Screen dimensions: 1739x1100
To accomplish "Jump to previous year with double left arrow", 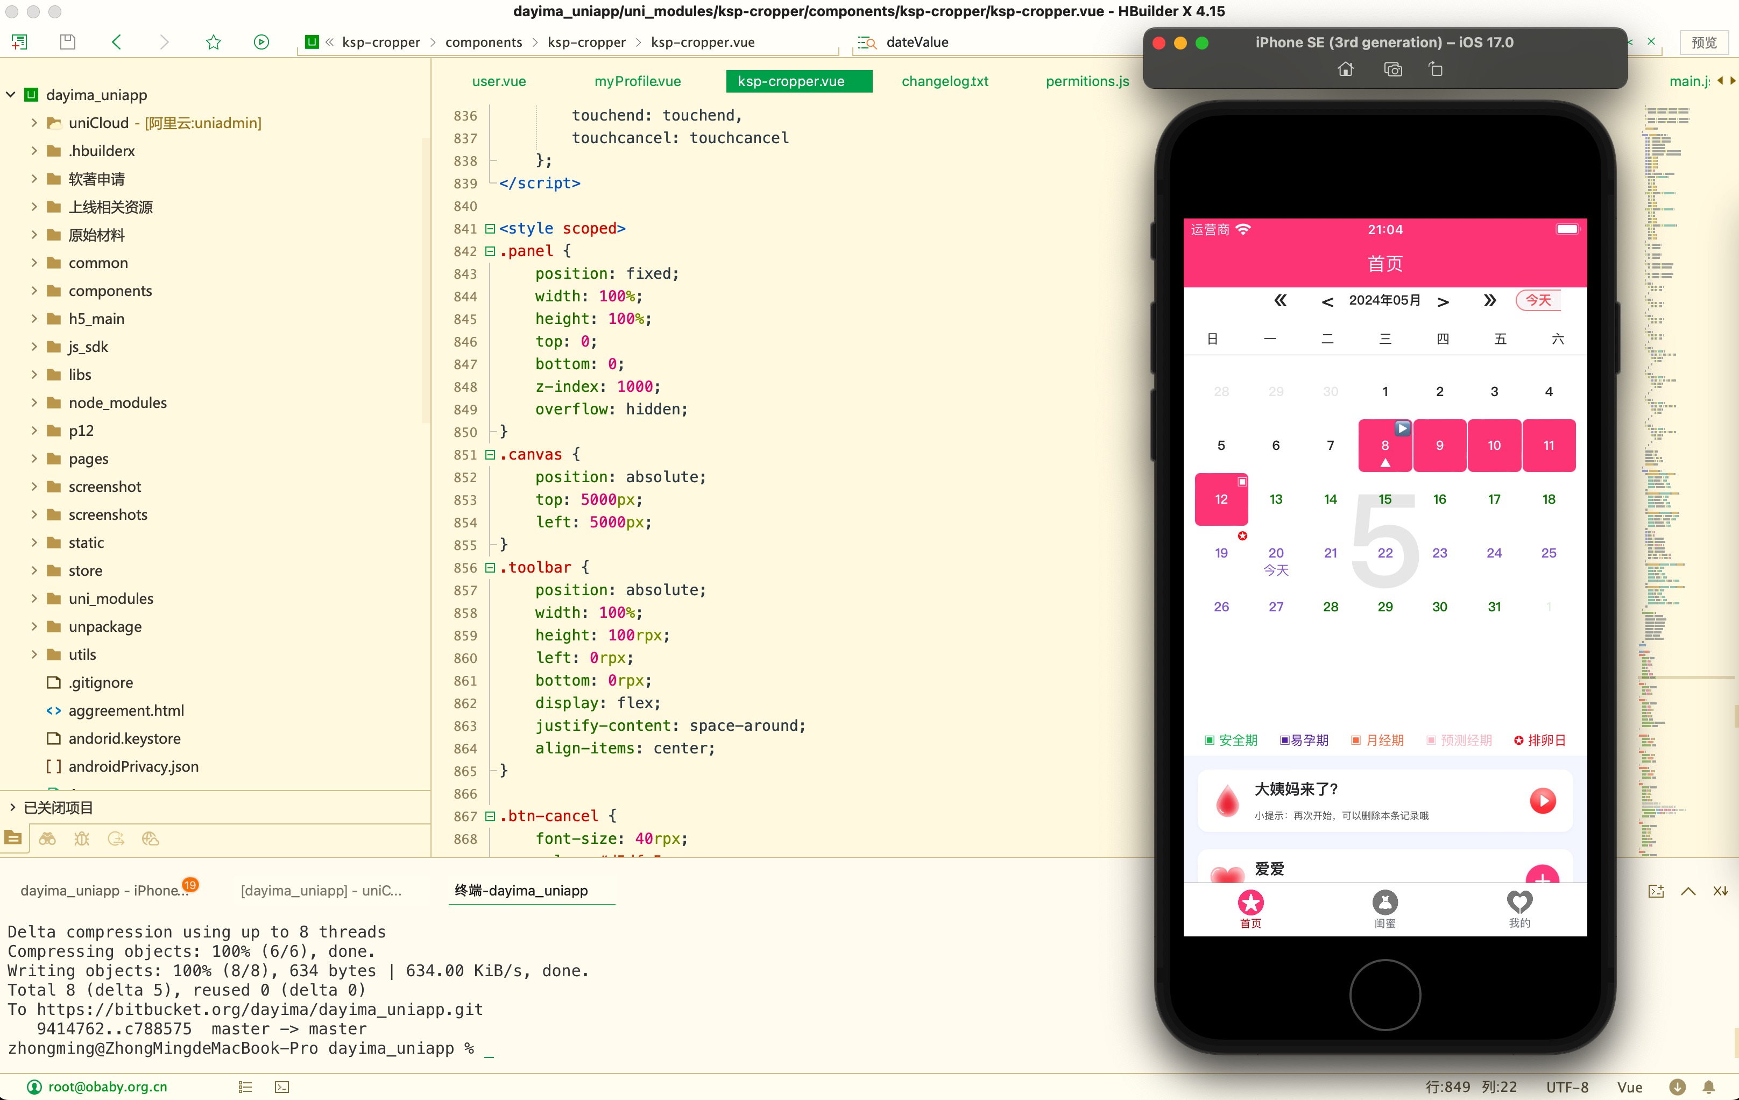I will coord(1281,300).
